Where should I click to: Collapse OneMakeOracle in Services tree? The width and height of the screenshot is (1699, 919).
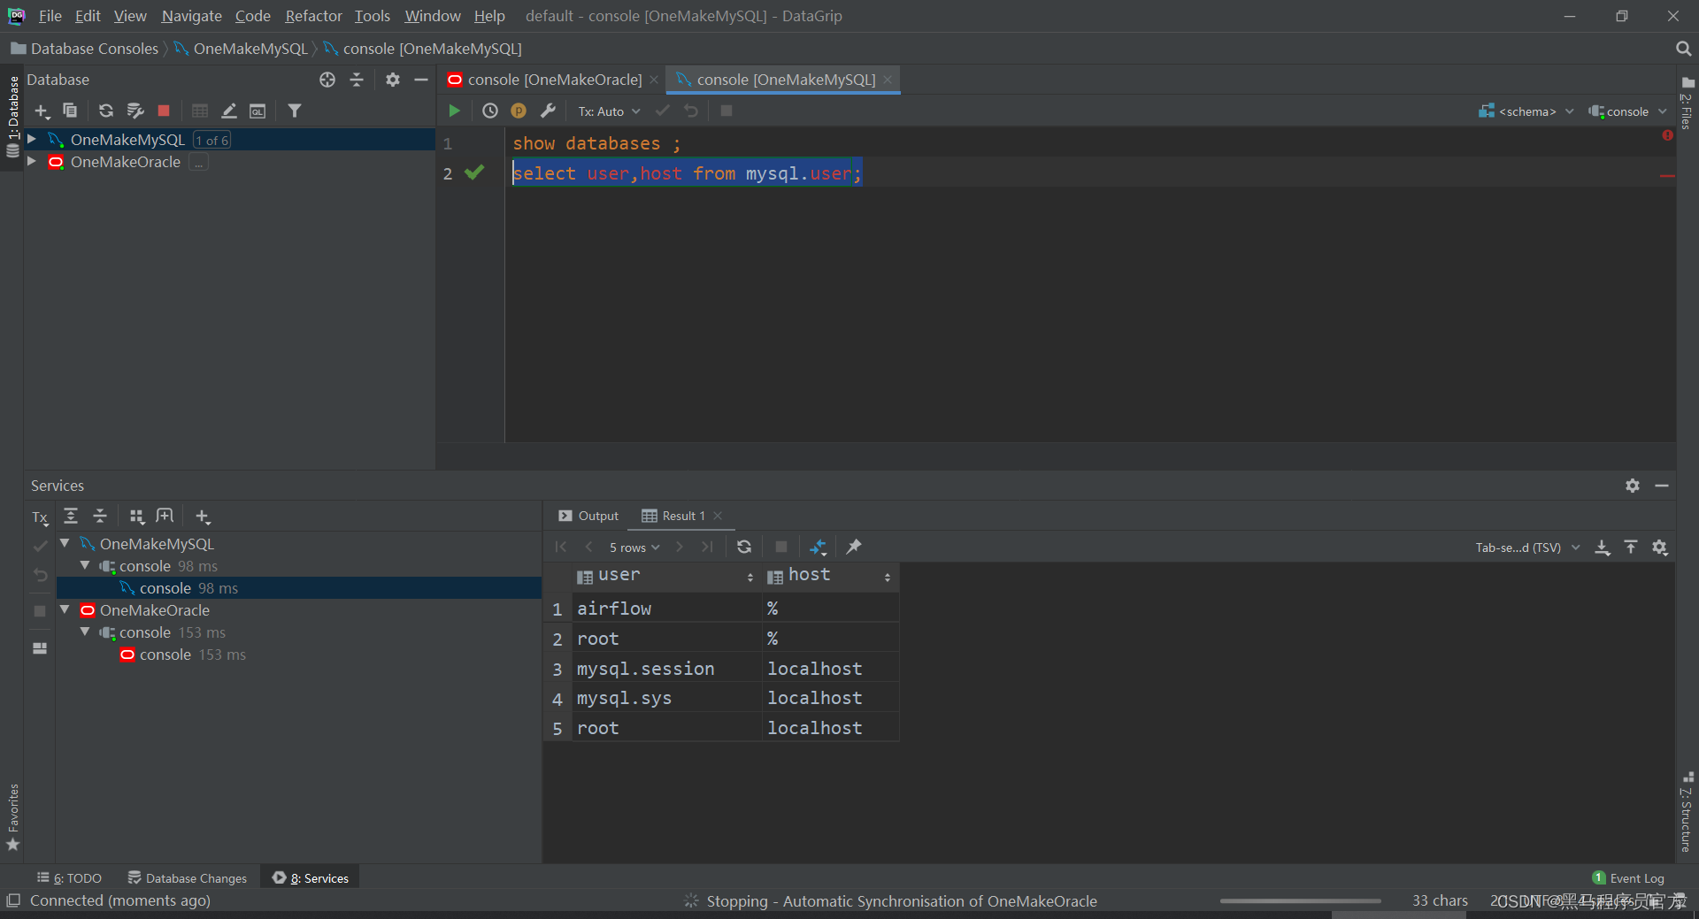(x=65, y=609)
